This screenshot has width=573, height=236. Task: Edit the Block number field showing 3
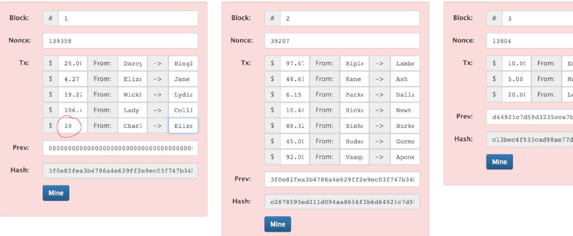[x=538, y=18]
